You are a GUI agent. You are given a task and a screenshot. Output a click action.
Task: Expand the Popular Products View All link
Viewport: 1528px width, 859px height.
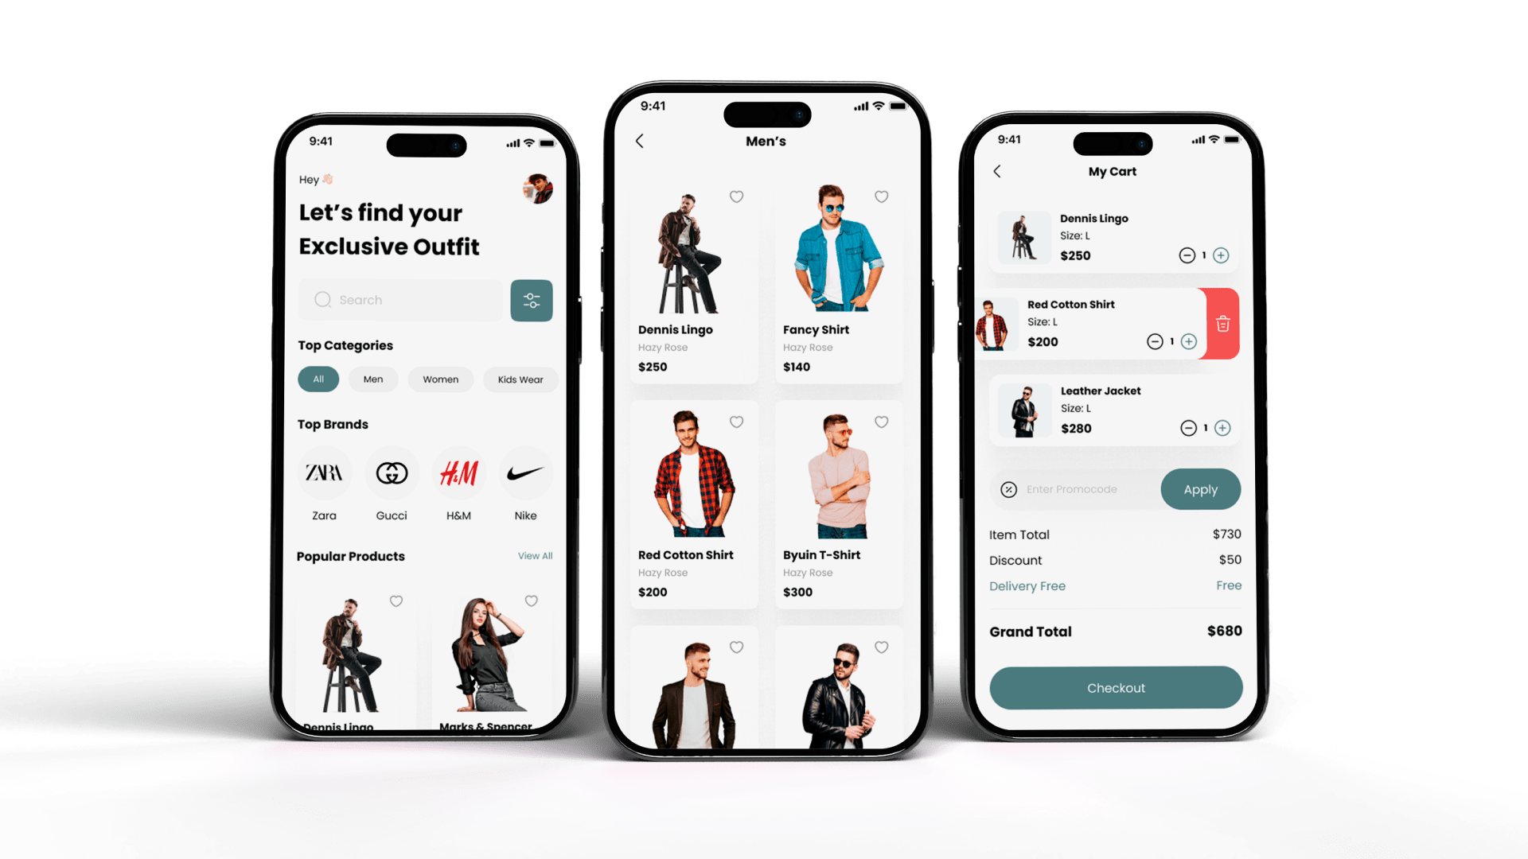(534, 555)
